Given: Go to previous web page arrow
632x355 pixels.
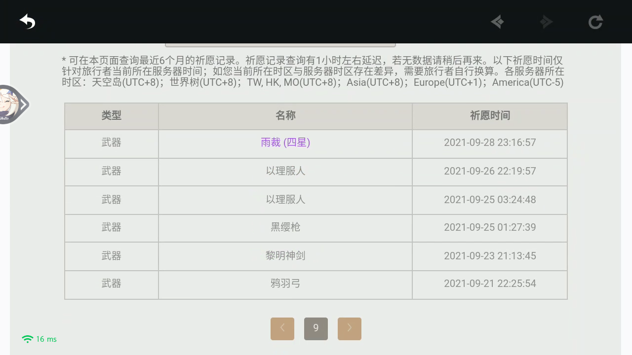Looking at the screenshot, I should (x=497, y=22).
